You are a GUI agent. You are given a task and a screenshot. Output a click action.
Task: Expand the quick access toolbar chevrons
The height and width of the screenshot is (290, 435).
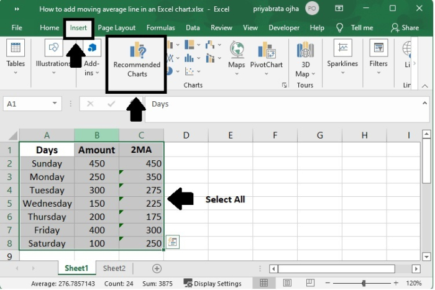click(17, 9)
